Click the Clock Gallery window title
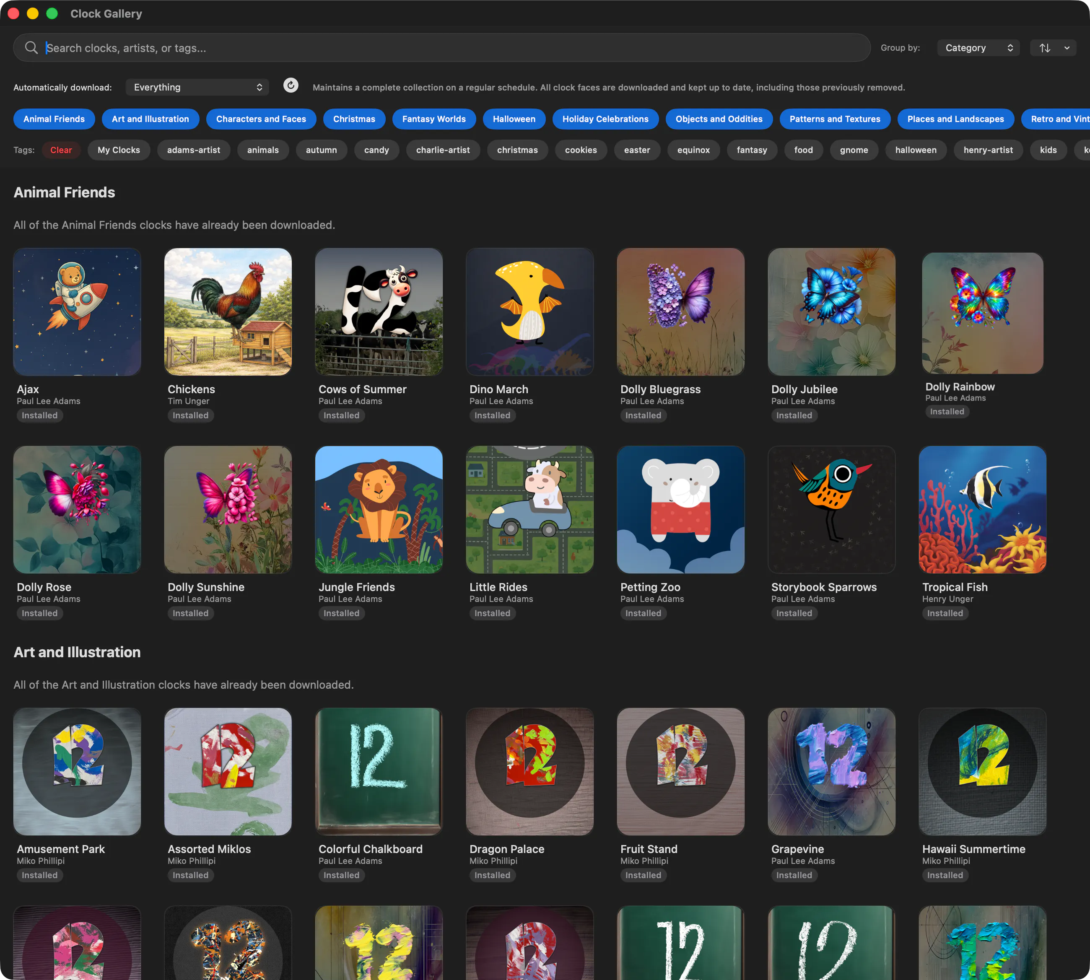The height and width of the screenshot is (980, 1090). (106, 13)
